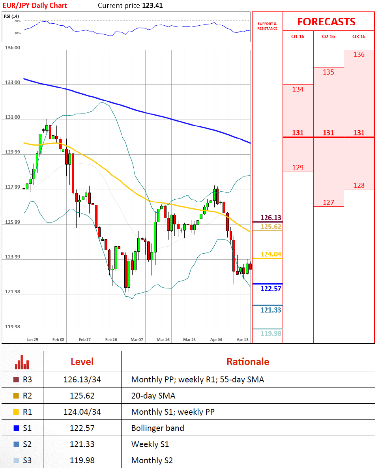Click the 126.13/34 level cell
Viewport: 380px width, 468px height.
82,380
